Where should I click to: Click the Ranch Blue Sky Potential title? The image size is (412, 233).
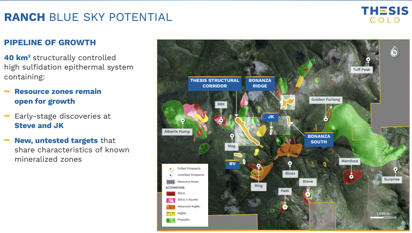(88, 17)
